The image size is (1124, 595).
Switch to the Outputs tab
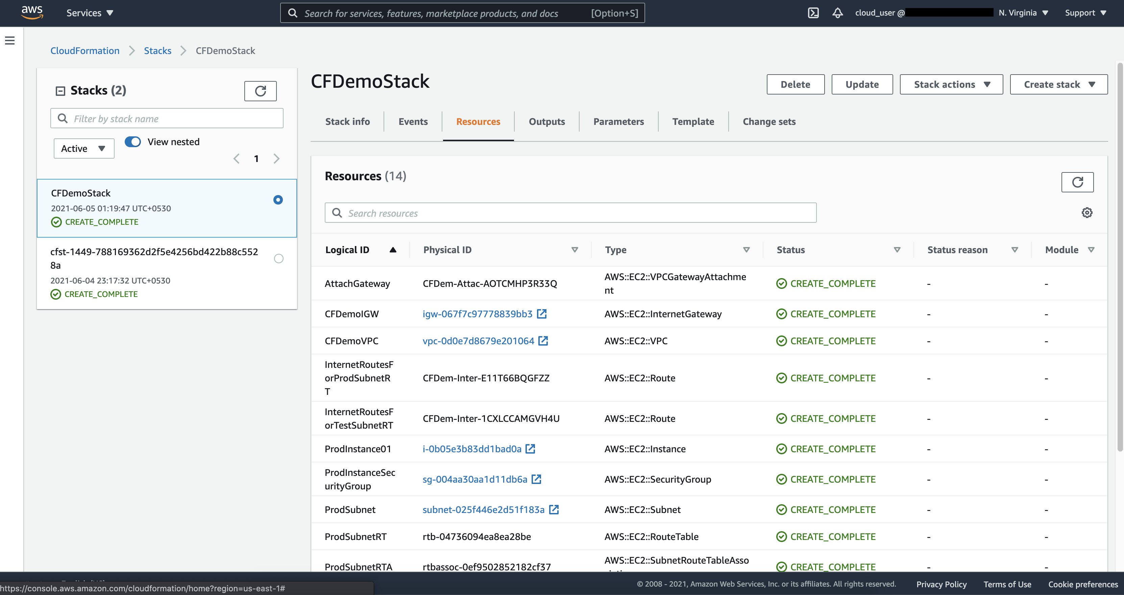point(547,121)
